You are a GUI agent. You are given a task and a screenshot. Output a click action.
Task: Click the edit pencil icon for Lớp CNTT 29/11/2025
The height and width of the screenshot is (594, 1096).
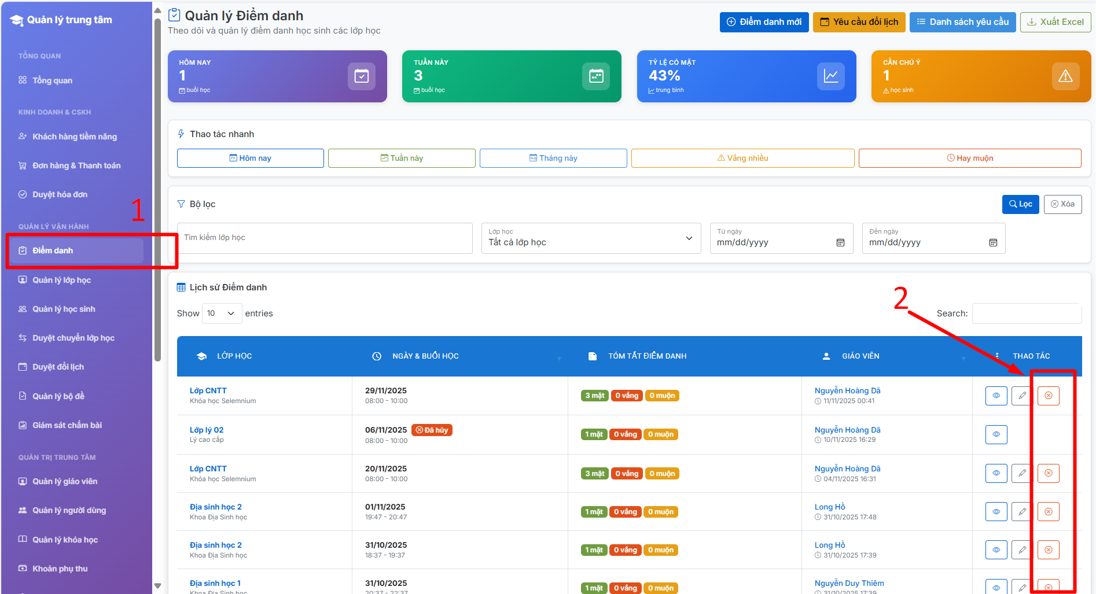tap(1022, 396)
